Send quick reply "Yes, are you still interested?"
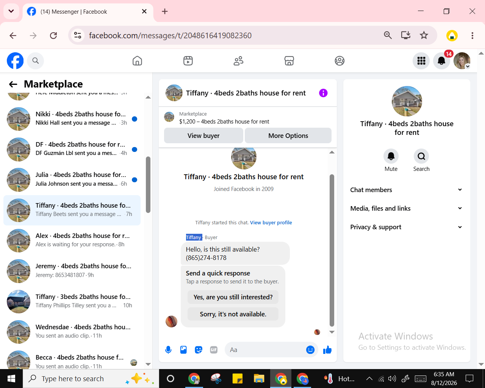This screenshot has height=388, width=485. (x=233, y=297)
